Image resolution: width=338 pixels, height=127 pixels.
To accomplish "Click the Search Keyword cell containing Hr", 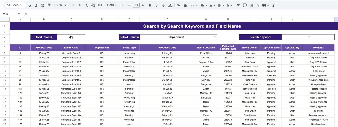I will (x=308, y=37).
